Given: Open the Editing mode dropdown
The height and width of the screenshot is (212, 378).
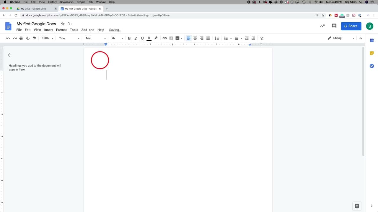Looking at the screenshot, I should pyautogui.click(x=341, y=38).
